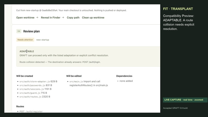Click the arrow icon after Open worktree
Viewport: 208px width, 117px height.
(x=37, y=17)
